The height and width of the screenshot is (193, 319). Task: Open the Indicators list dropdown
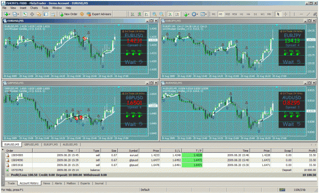click(186, 14)
